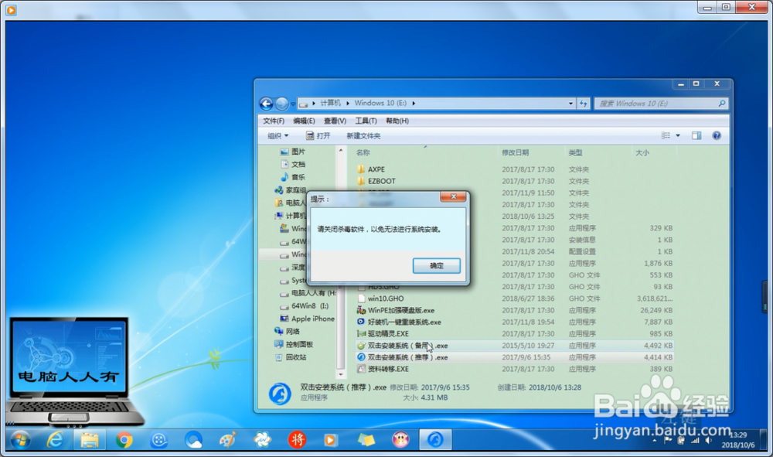
Task: Open the view options dropdown arrow
Action: point(678,135)
